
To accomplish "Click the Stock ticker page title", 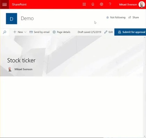I will pyautogui.click(x=21, y=60).
